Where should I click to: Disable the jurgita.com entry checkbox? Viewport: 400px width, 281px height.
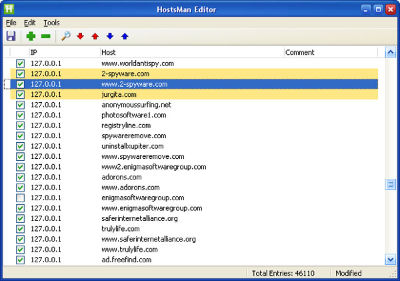(20, 95)
